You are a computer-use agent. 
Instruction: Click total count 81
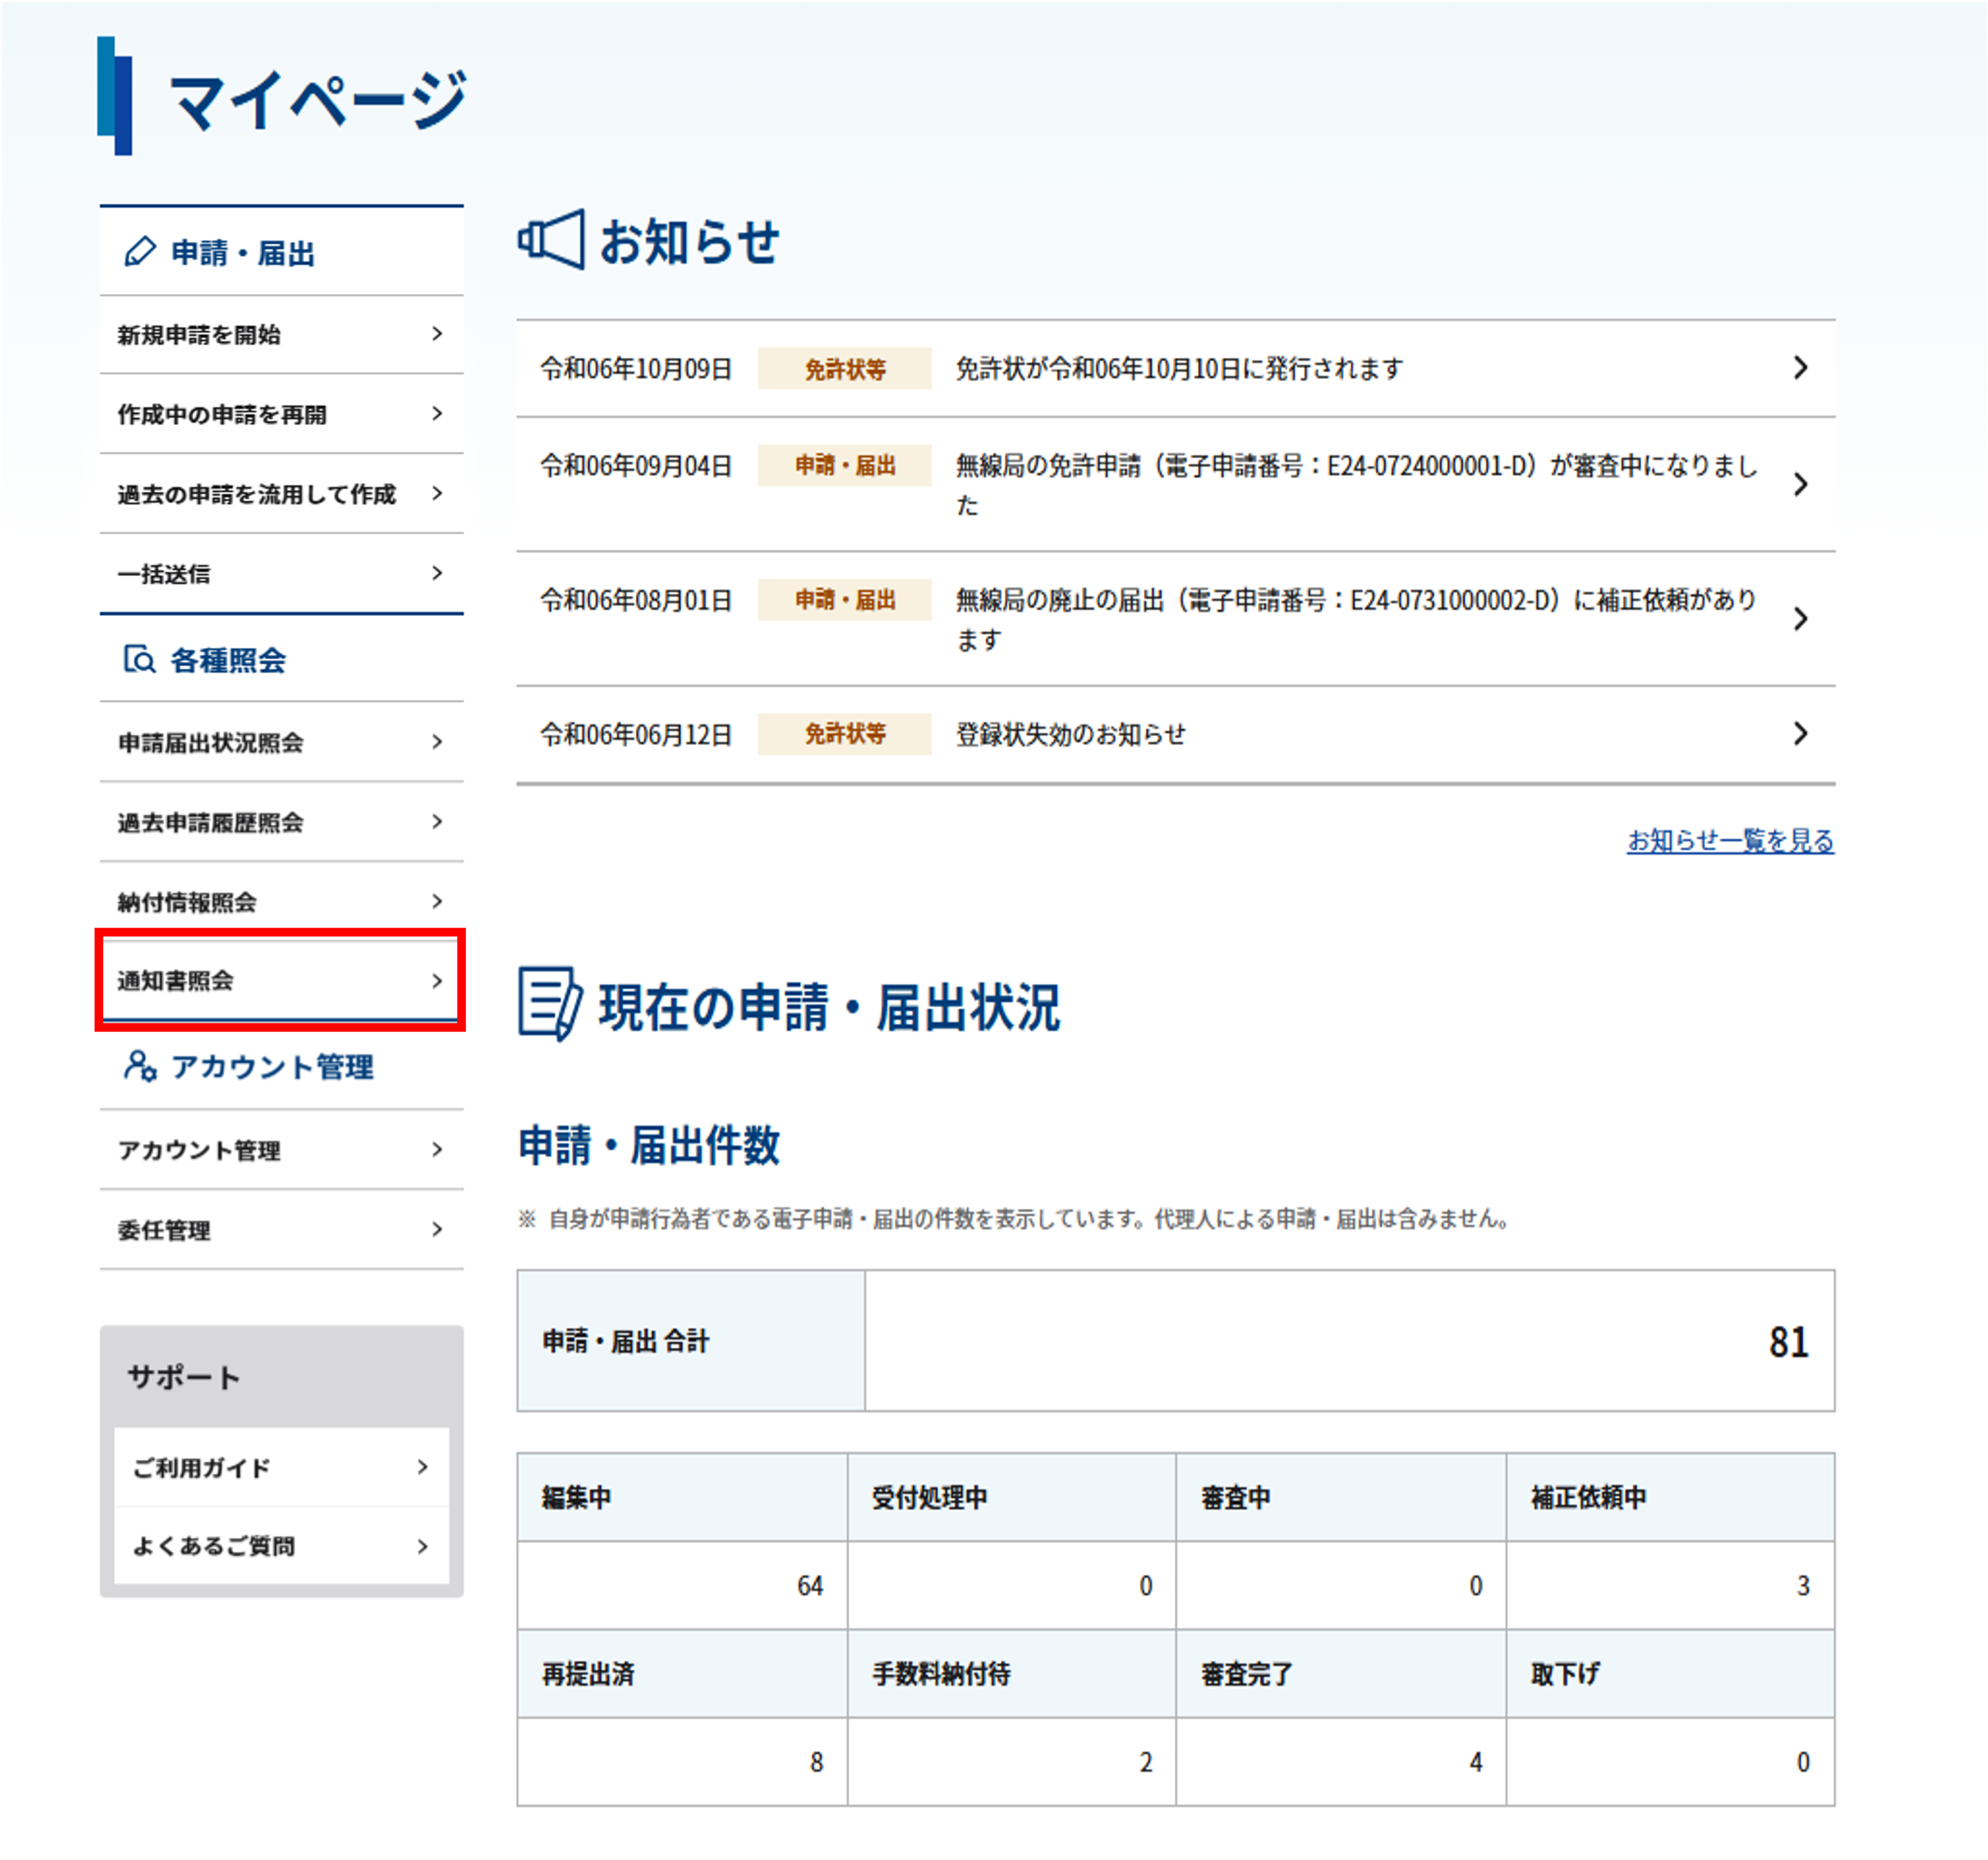[x=1788, y=1341]
